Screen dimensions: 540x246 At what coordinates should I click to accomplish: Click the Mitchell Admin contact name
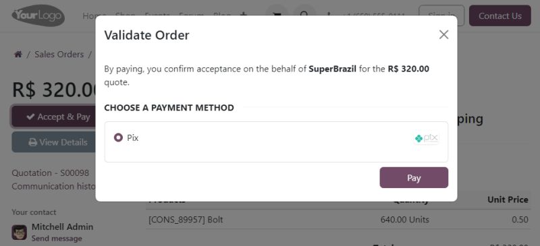click(x=62, y=226)
